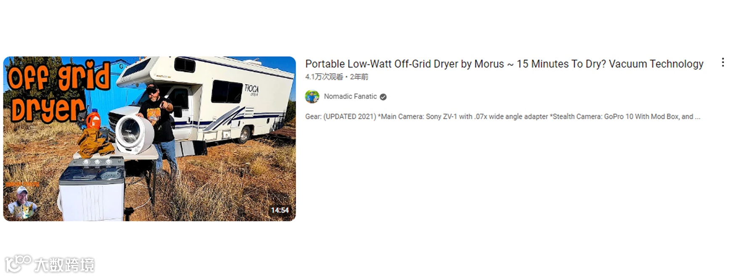Click the small face avatar inside thumbnail
This screenshot has height=277, width=733.
(23, 203)
